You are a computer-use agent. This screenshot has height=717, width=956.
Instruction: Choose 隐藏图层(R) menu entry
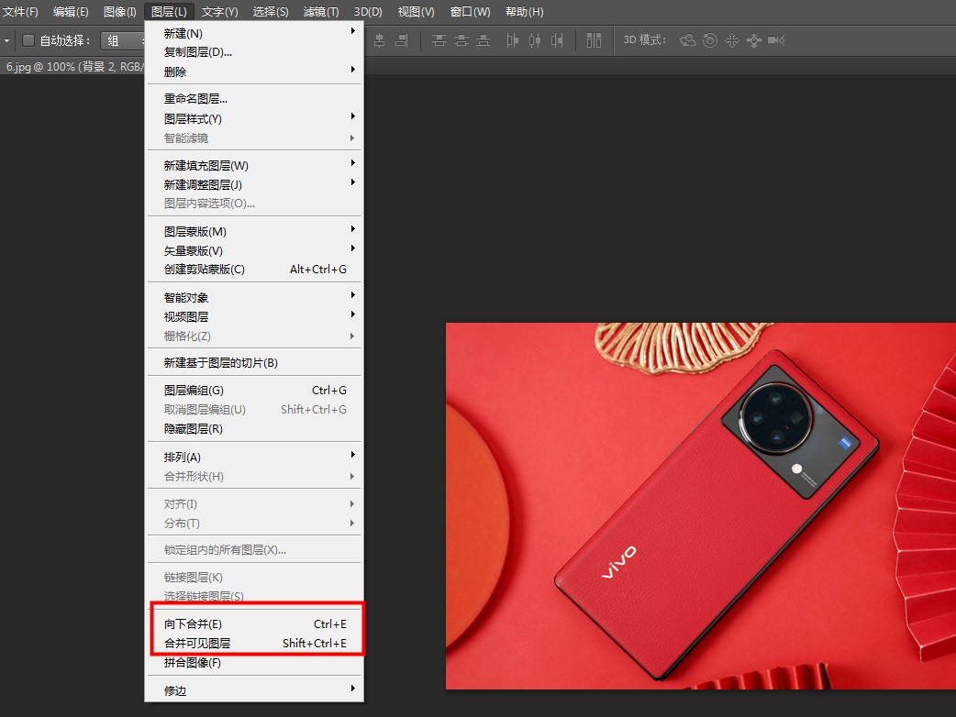pyautogui.click(x=253, y=429)
